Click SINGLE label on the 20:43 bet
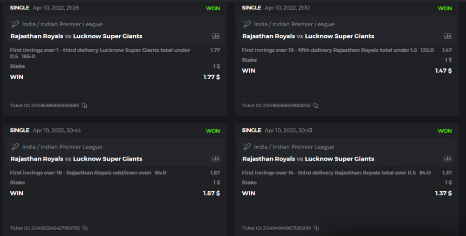Screen dimensions: 466x236 pos(252,131)
